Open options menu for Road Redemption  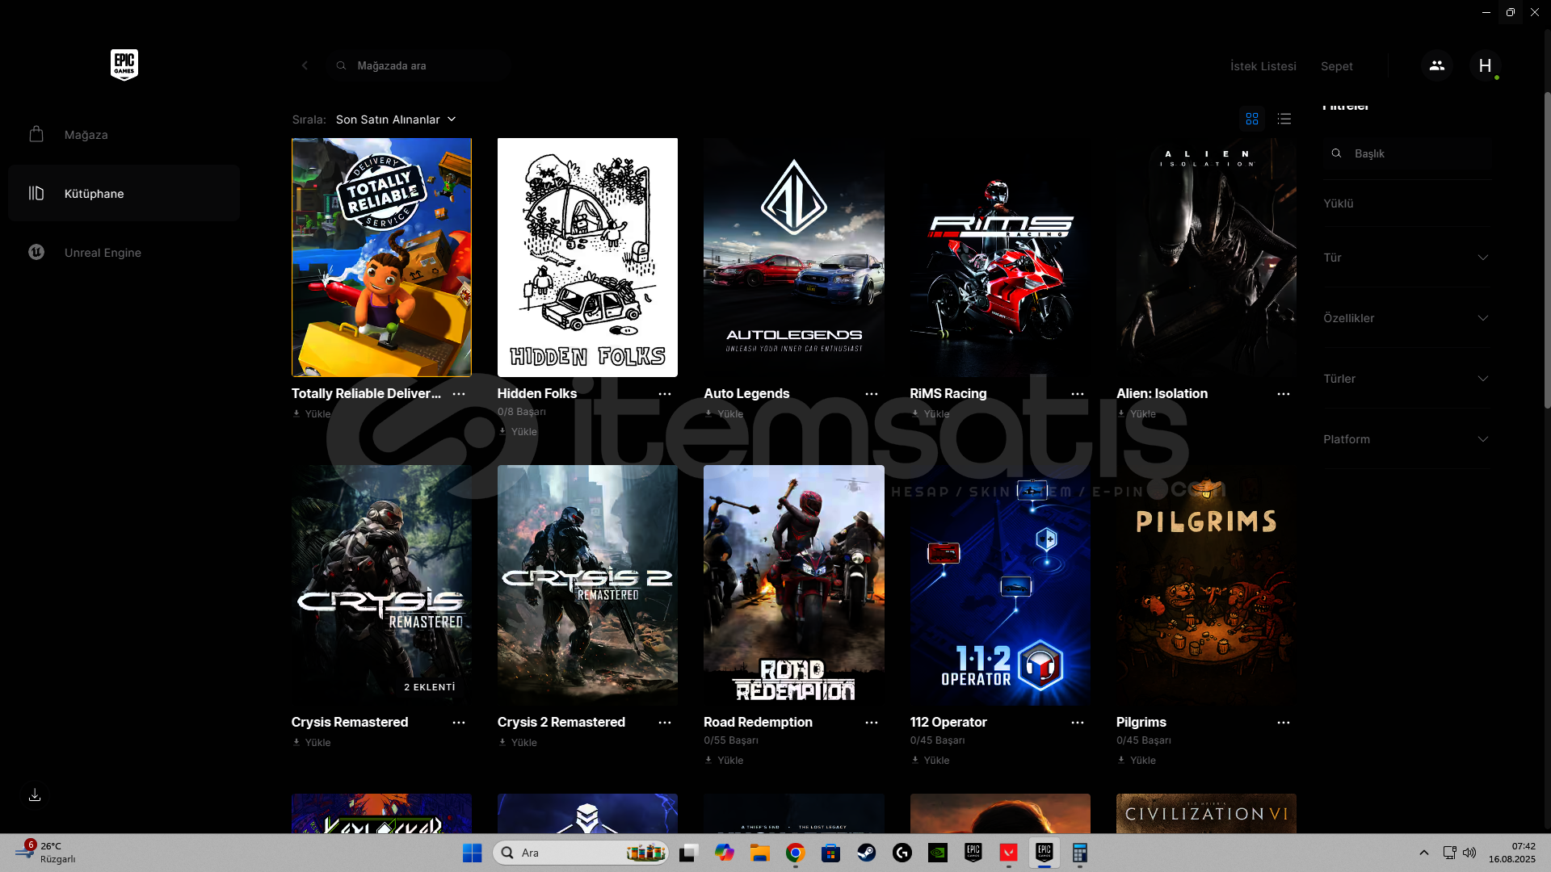coord(872,722)
